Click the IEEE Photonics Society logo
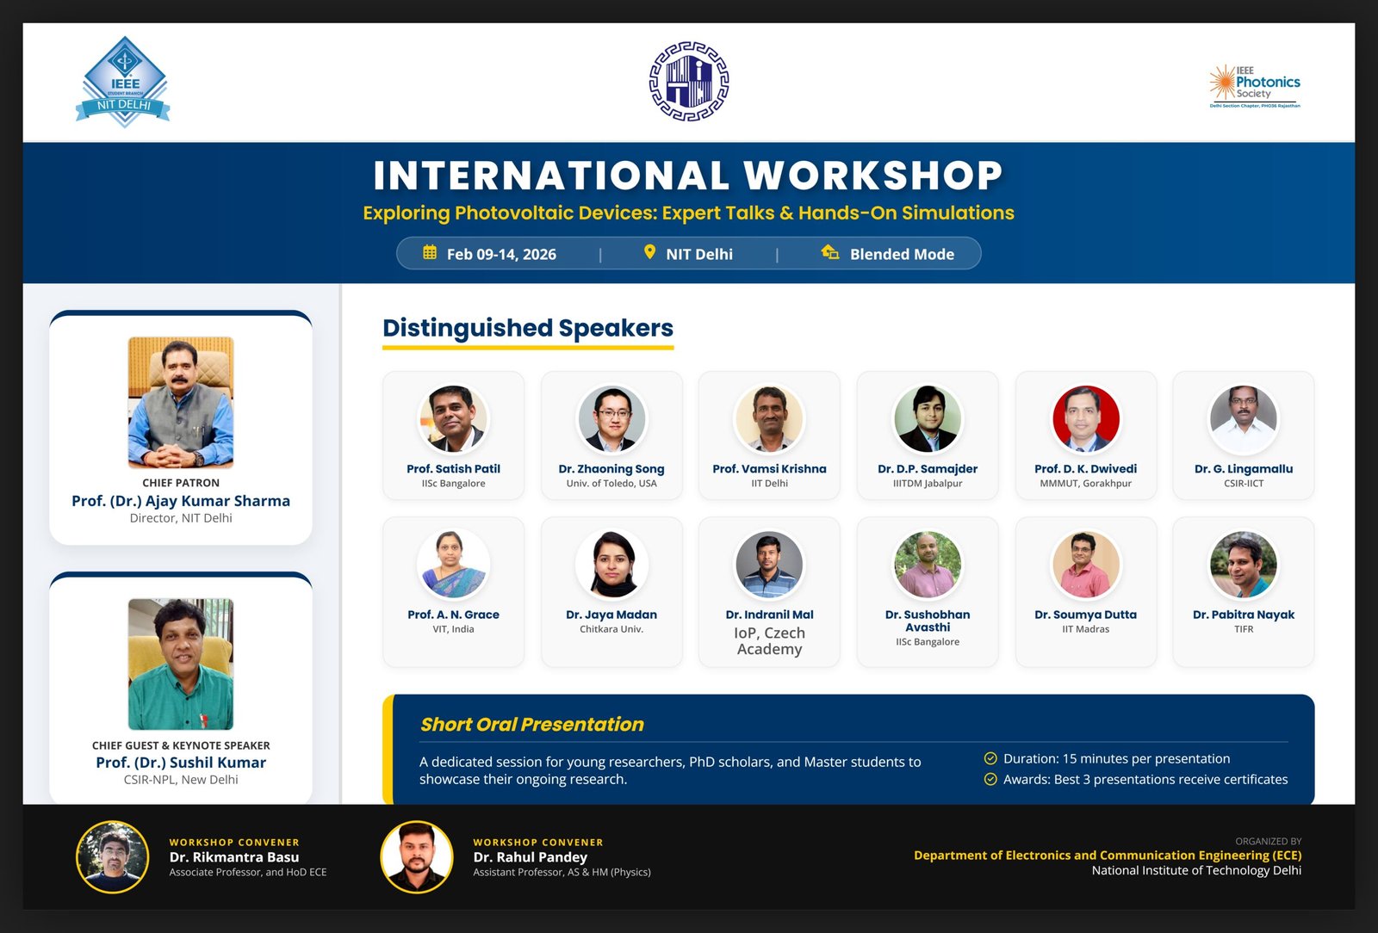Image resolution: width=1378 pixels, height=933 pixels. point(1255,85)
